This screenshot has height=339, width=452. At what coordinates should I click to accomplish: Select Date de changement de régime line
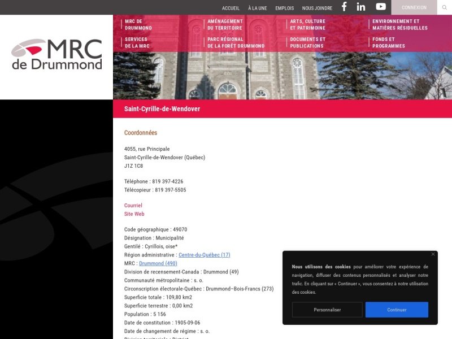(167, 331)
